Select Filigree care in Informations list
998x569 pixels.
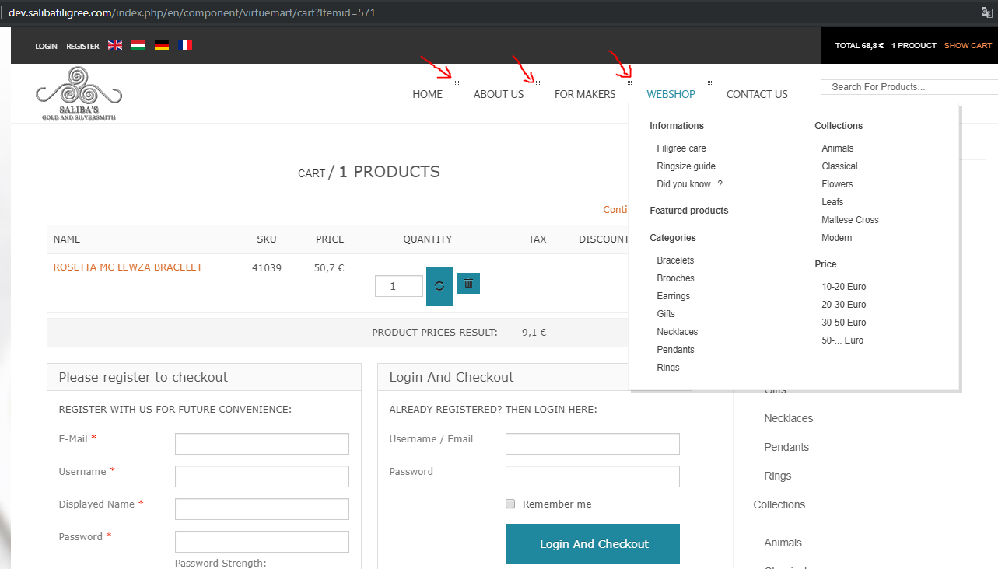681,148
